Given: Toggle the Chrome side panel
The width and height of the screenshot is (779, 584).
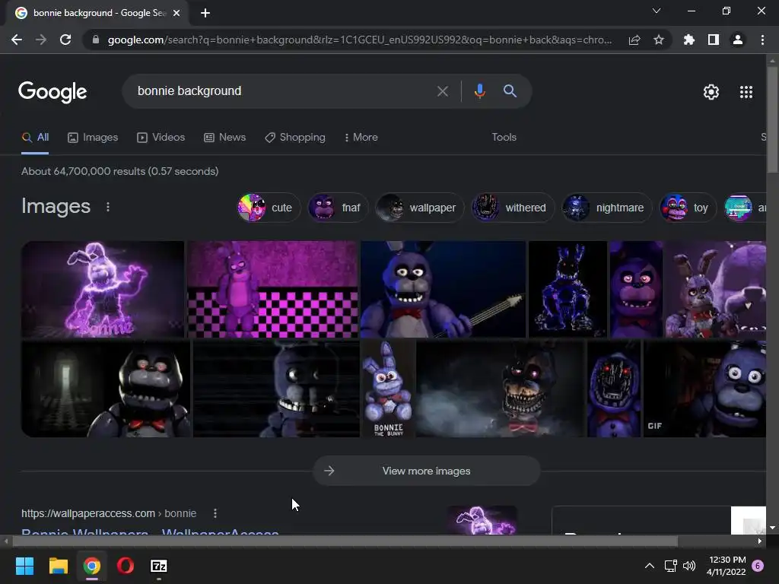Looking at the screenshot, I should point(714,40).
